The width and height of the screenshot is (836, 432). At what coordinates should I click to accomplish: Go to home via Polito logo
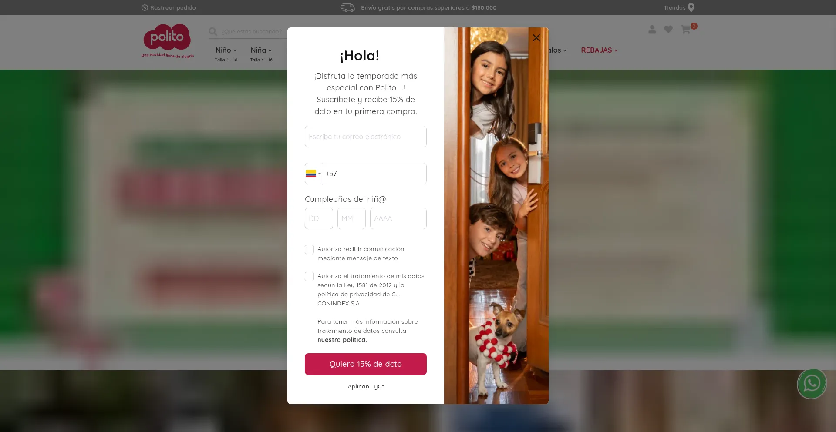(x=167, y=41)
